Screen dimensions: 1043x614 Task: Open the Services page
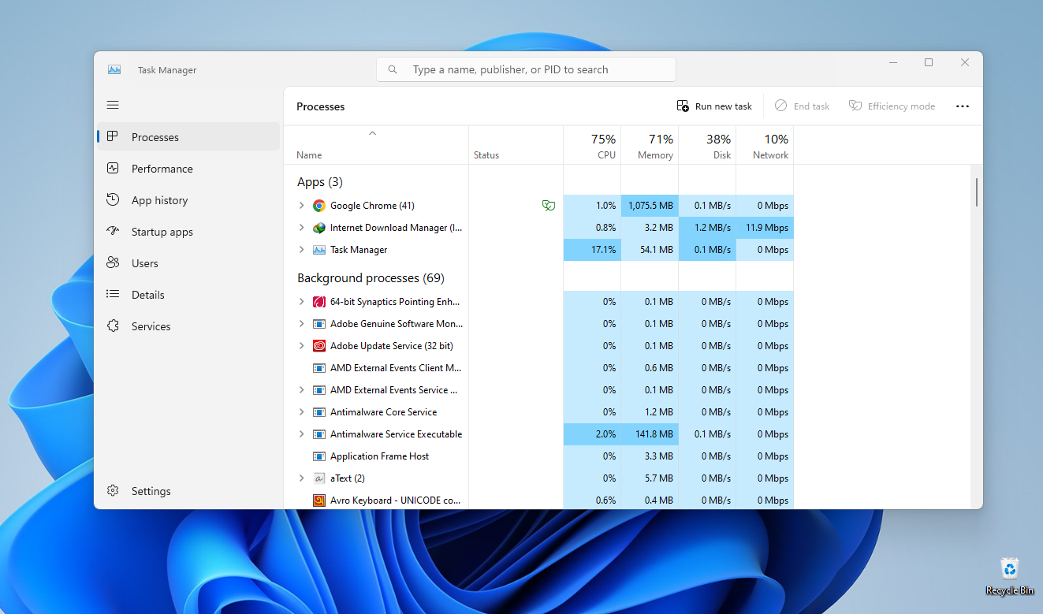coord(188,326)
